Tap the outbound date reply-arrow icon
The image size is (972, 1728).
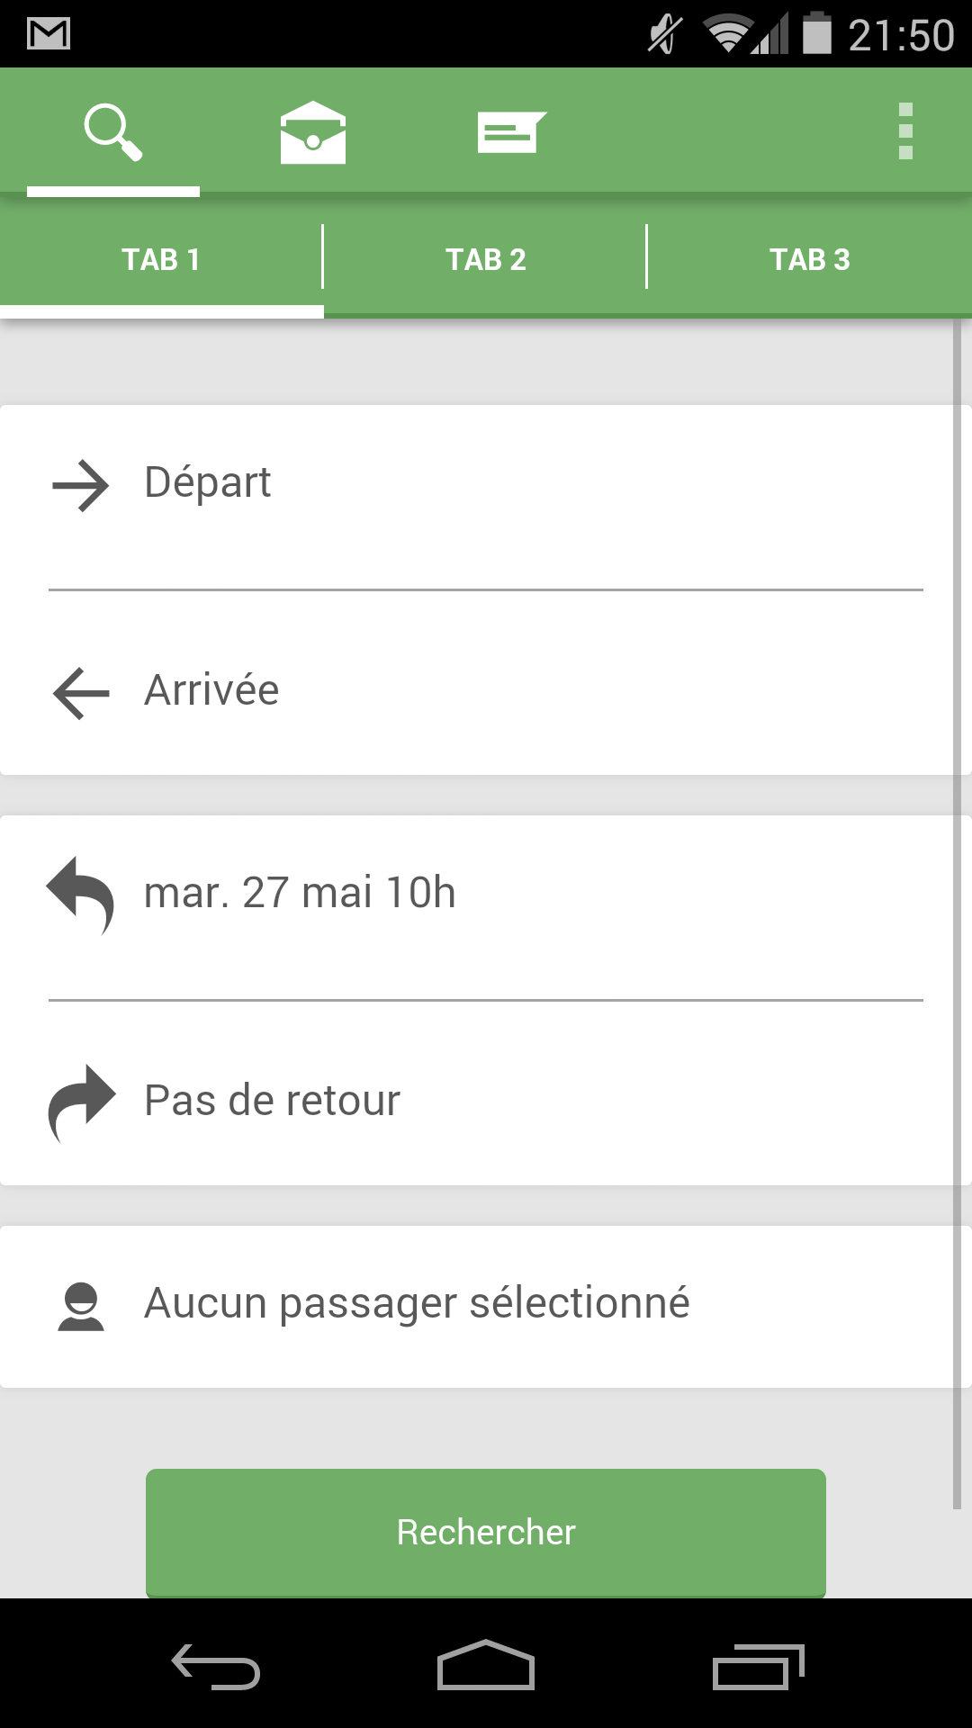pyautogui.click(x=81, y=894)
